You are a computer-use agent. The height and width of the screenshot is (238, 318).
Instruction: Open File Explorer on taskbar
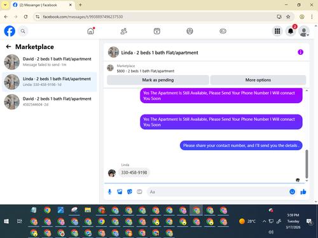[88, 211]
